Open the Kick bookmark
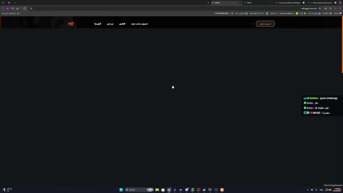Image resolution: width=343 pixels, height=193 pixels. [x=303, y=13]
